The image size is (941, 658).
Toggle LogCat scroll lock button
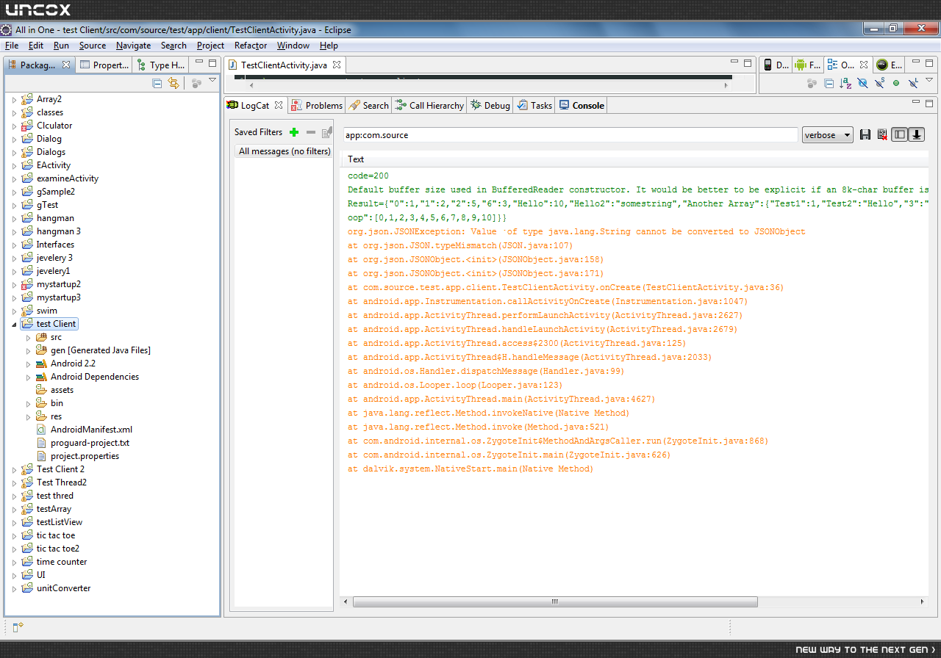point(917,134)
